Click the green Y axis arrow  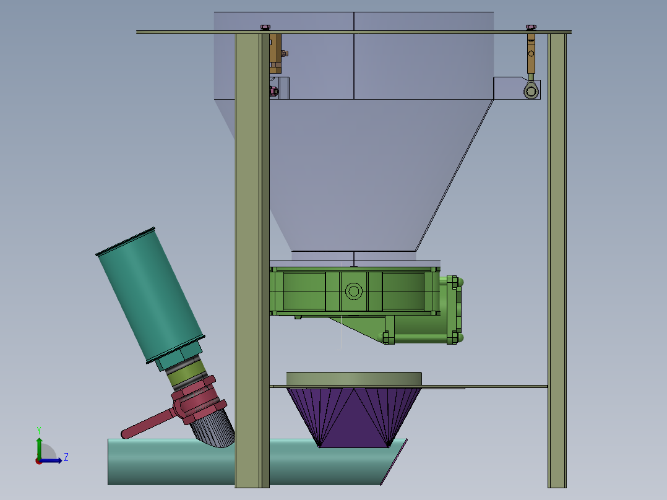click(39, 447)
